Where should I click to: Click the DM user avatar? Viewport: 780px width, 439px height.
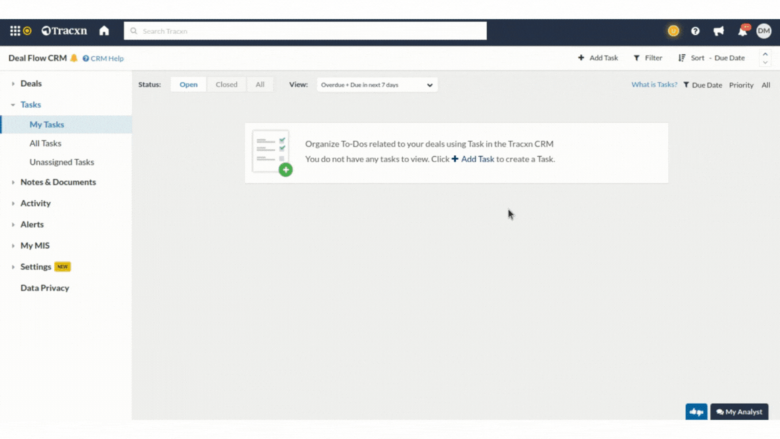tap(764, 30)
